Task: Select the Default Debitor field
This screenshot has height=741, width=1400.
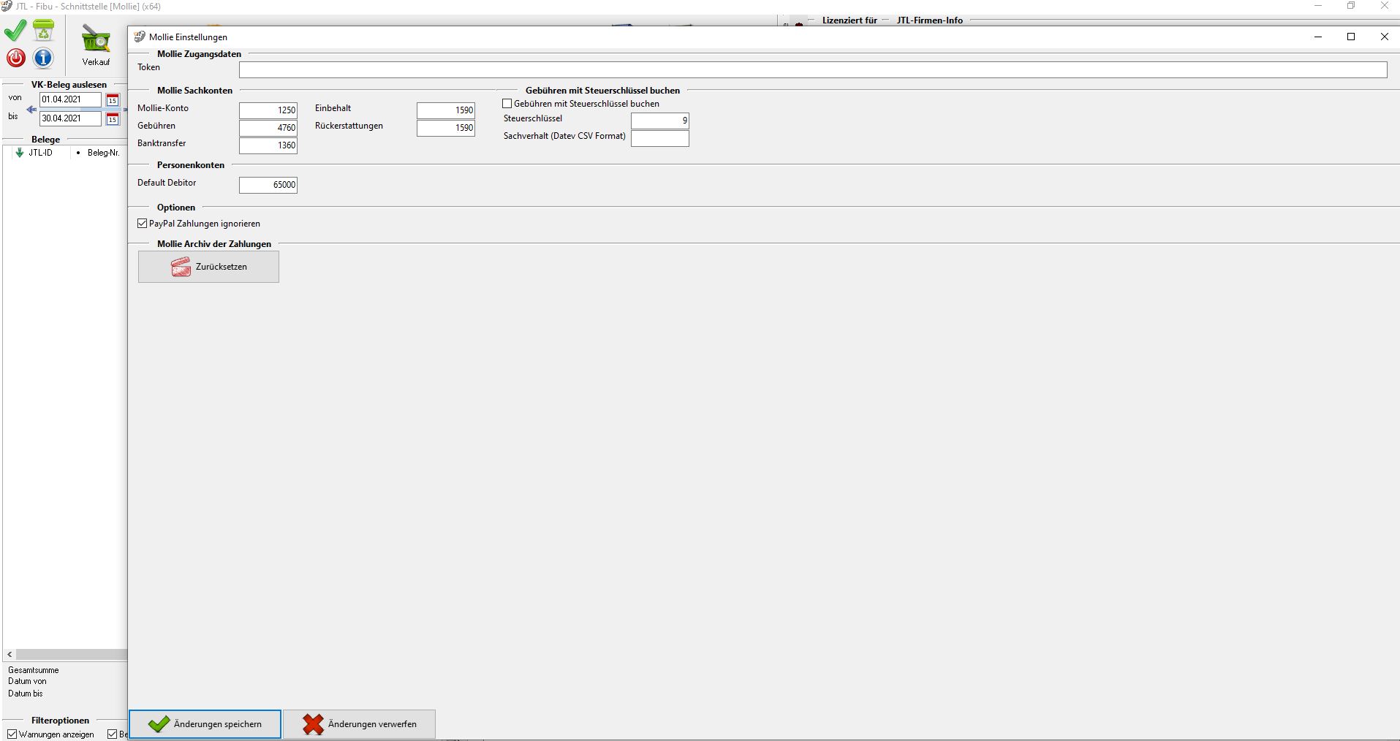Action: click(268, 185)
